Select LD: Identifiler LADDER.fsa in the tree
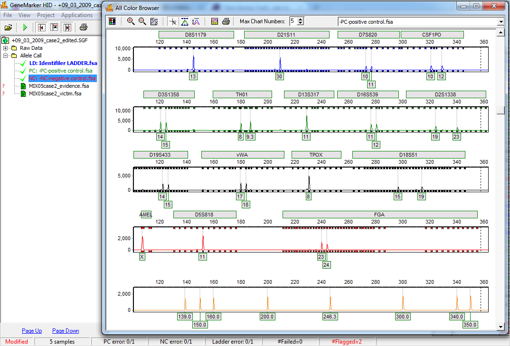Viewport: 510px width, 346px height. pos(63,63)
